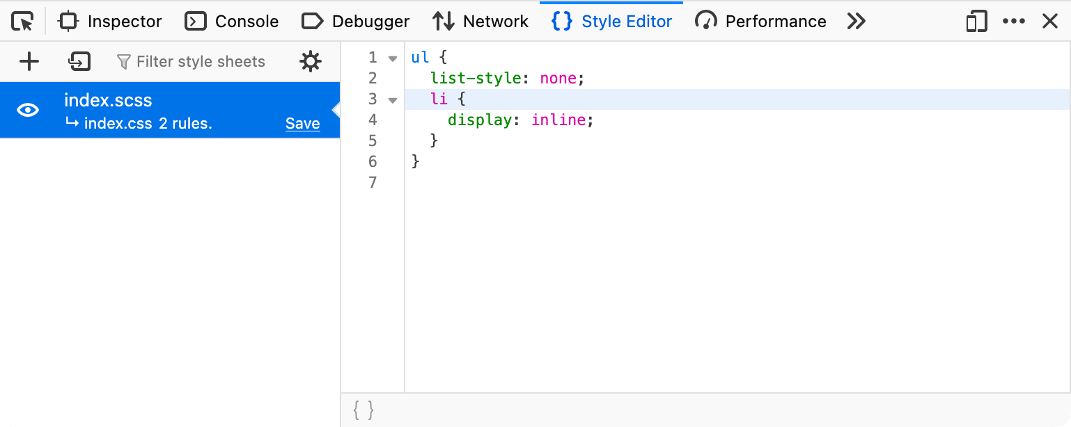1071x427 pixels.
Task: Open the DevTools customize menu
Action: (1014, 21)
